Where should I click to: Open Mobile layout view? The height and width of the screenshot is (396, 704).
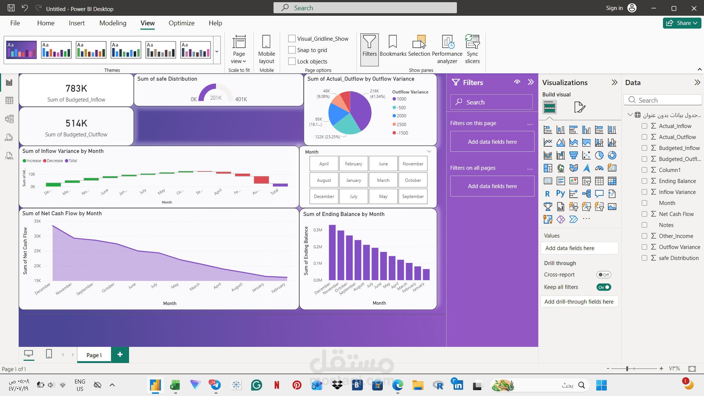[x=267, y=50]
